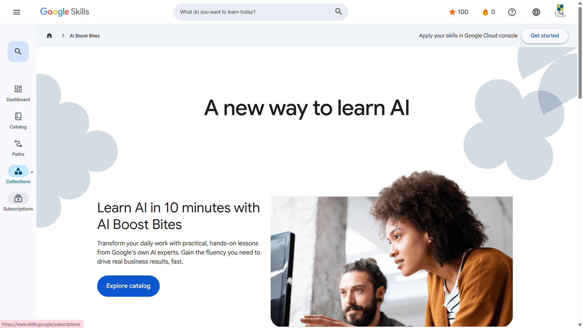Image resolution: width=583 pixels, height=328 pixels.
Task: Open Paths in the sidebar
Action: (x=18, y=148)
